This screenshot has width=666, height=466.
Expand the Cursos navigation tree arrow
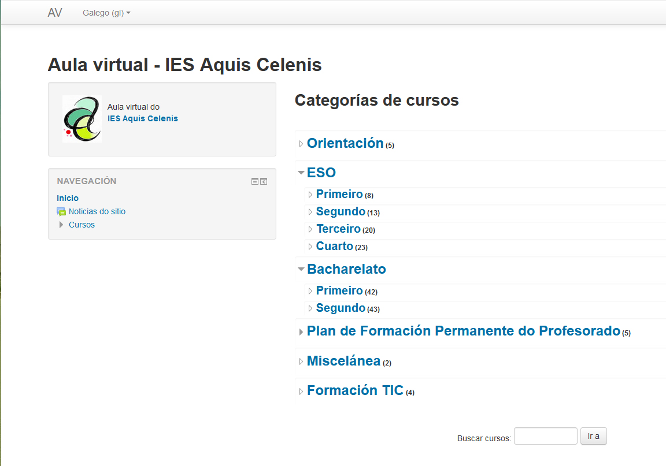click(61, 225)
